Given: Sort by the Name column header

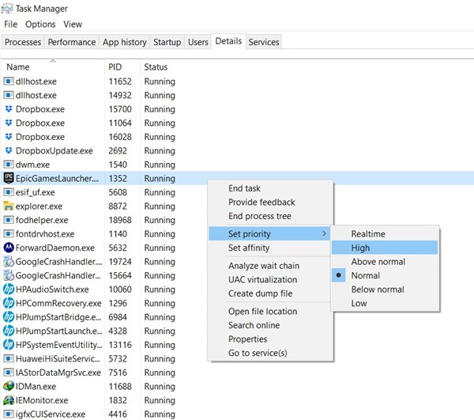Looking at the screenshot, I should coord(53,67).
